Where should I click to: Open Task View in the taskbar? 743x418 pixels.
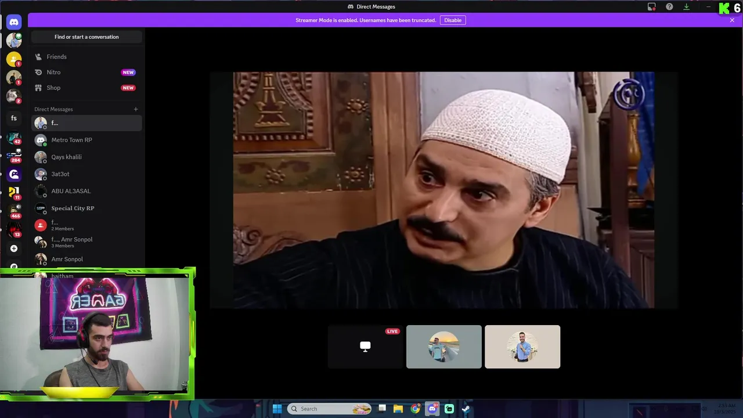coord(382,409)
